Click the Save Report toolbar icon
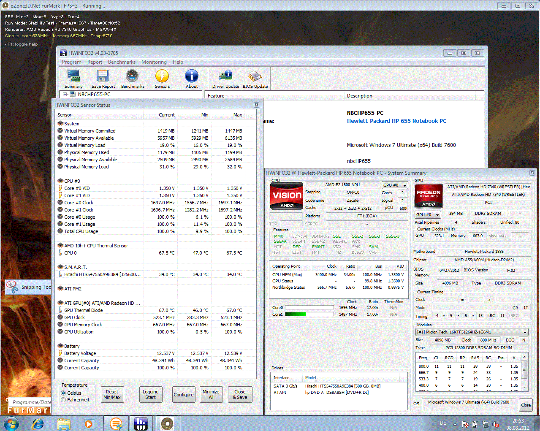Image resolution: width=540 pixels, height=431 pixels. click(x=103, y=79)
